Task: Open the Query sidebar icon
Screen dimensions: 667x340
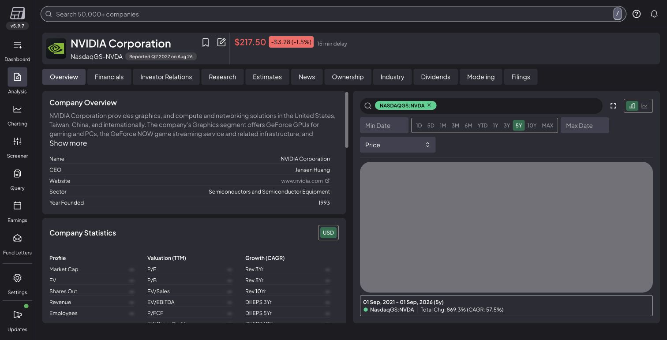Action: tap(17, 173)
